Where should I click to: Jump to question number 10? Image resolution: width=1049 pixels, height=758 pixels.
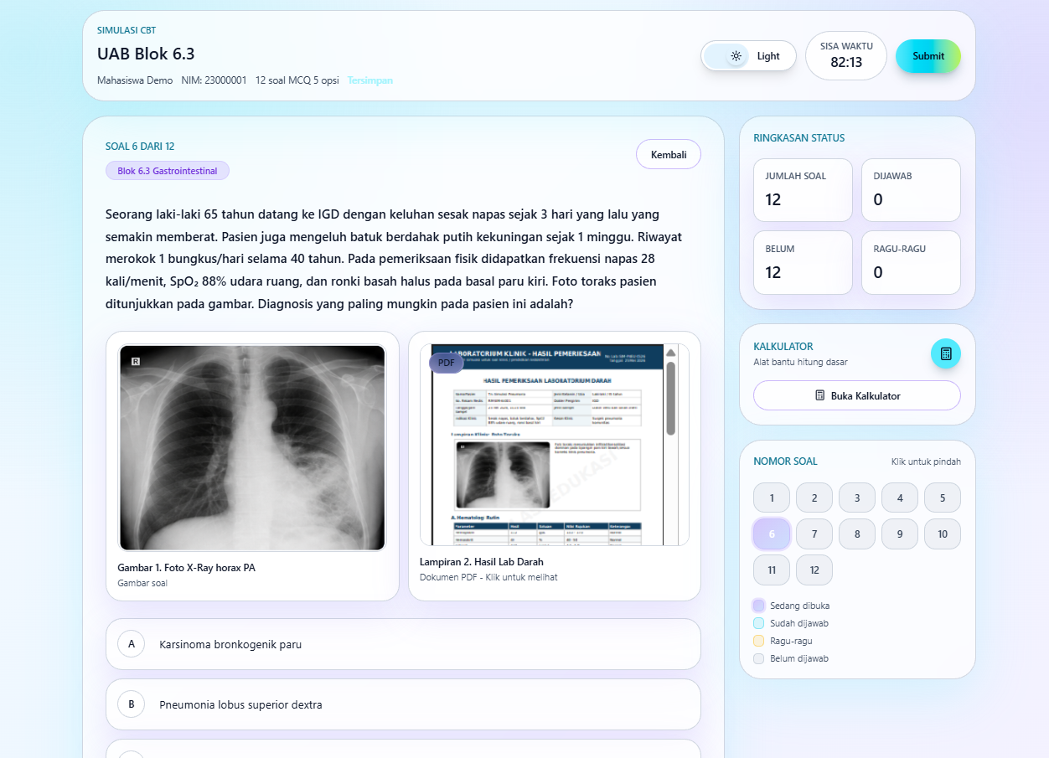pyautogui.click(x=943, y=534)
